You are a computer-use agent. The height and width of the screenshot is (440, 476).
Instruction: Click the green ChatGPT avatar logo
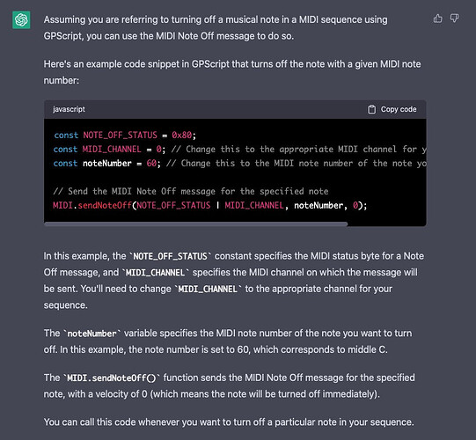21,20
